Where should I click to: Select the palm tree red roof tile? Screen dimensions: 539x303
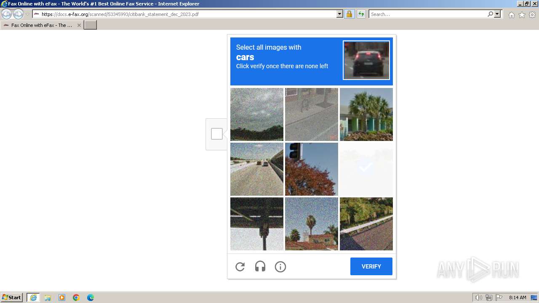[x=312, y=224]
